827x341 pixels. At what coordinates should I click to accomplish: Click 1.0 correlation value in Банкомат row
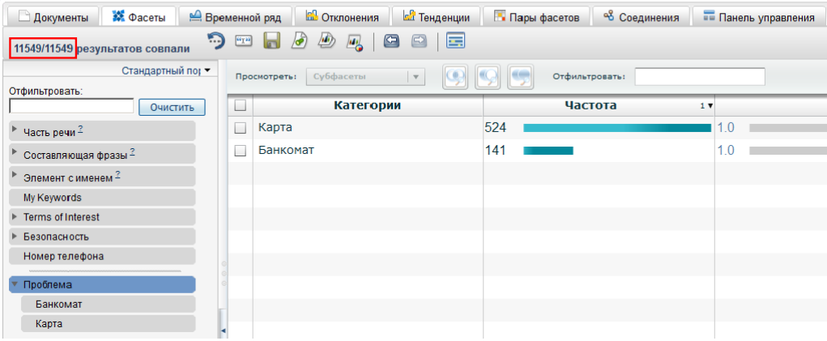727,151
